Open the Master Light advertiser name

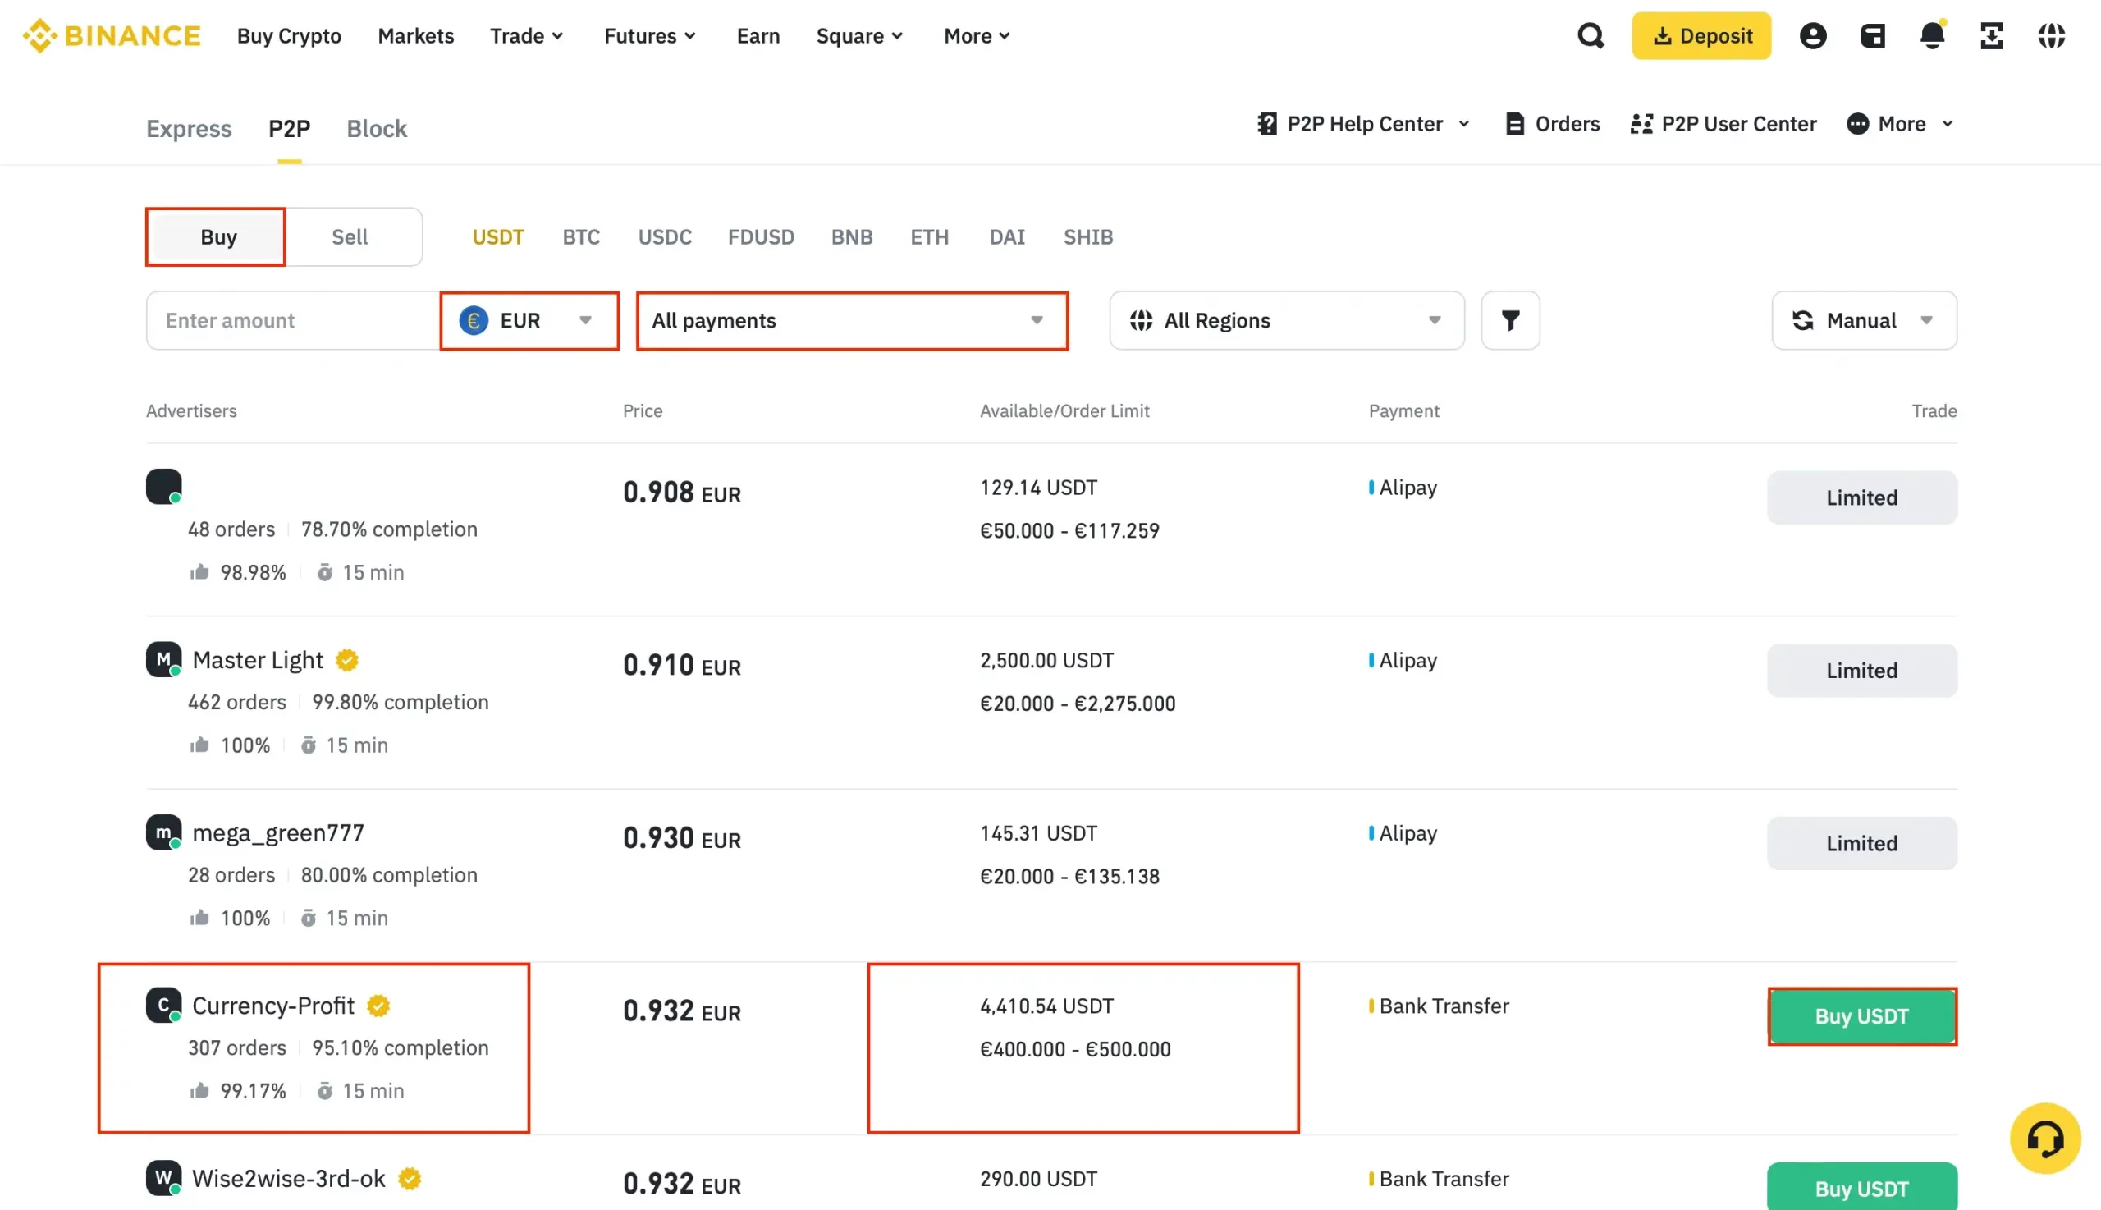coord(258,660)
